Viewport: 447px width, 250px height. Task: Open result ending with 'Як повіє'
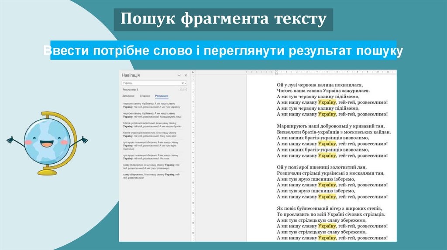151,157
